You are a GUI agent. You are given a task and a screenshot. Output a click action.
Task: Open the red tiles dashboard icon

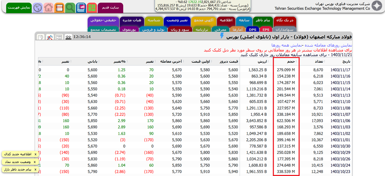(x=92, y=8)
